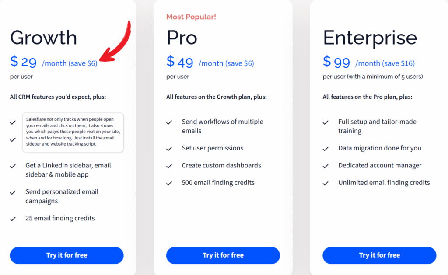Click the '$ 99' Enterprise price text
448x275 pixels.
tap(336, 62)
